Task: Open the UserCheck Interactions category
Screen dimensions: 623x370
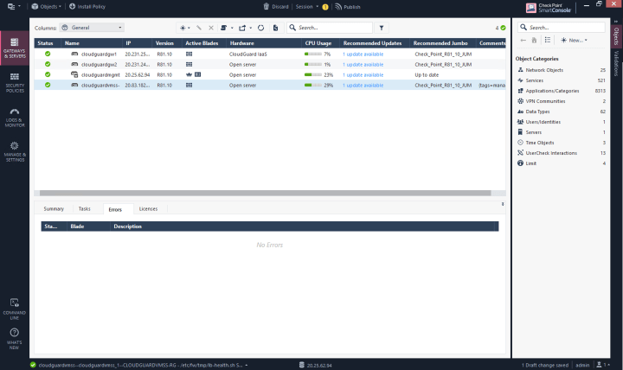Action: 562,153
